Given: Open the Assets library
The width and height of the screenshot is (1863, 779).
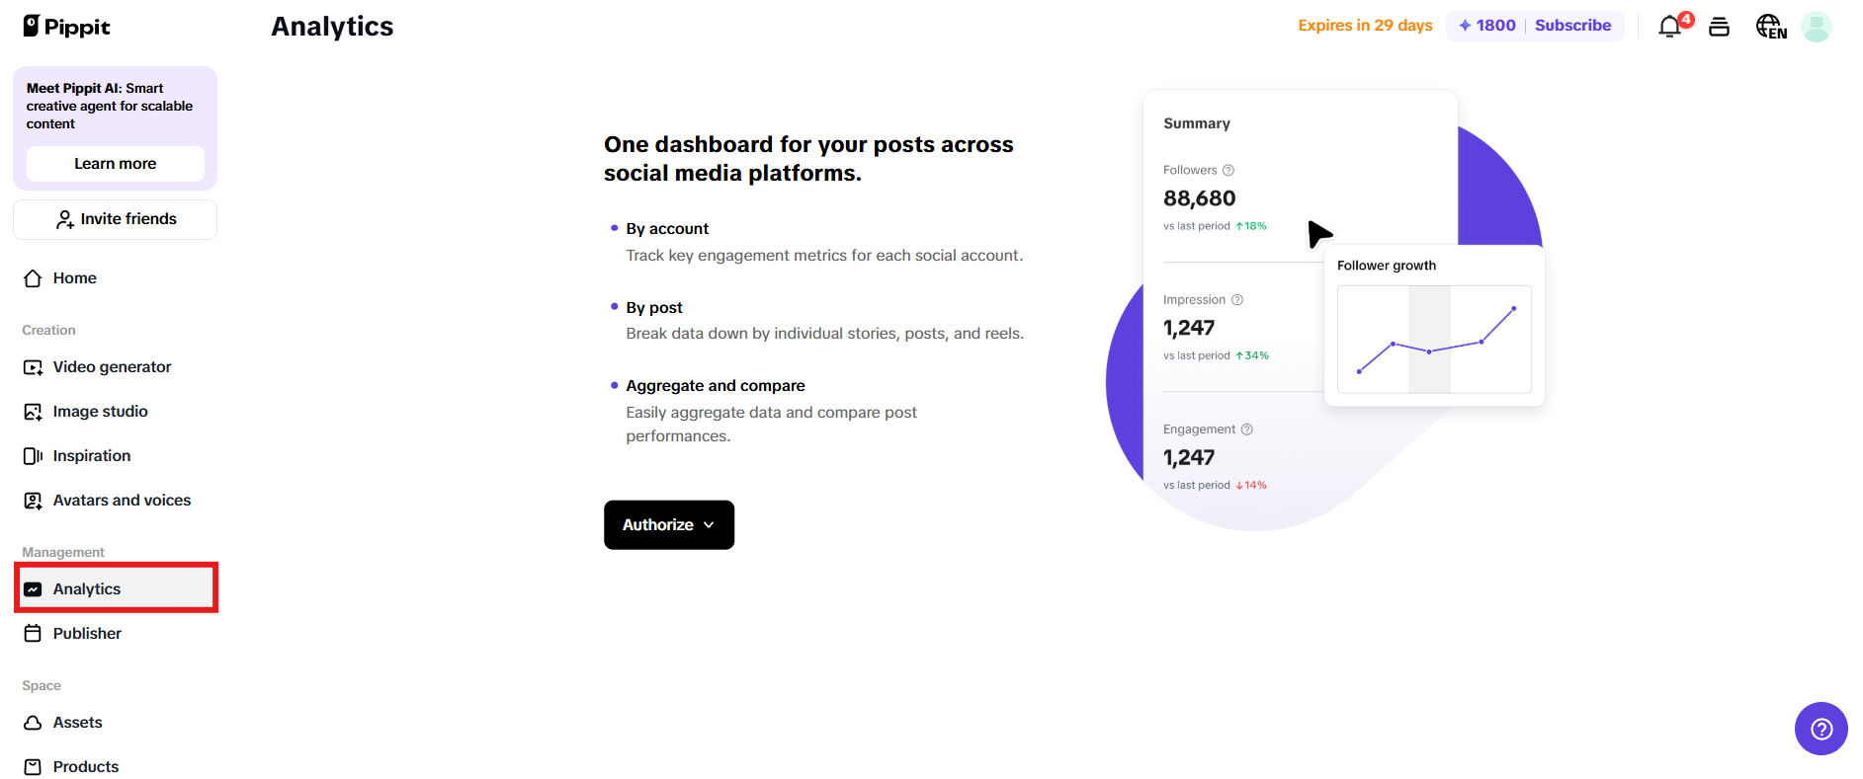Looking at the screenshot, I should 77,722.
